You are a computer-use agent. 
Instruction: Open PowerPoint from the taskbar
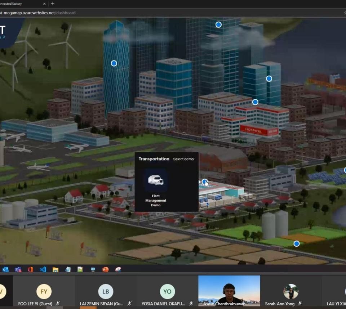pyautogui.click(x=106, y=269)
